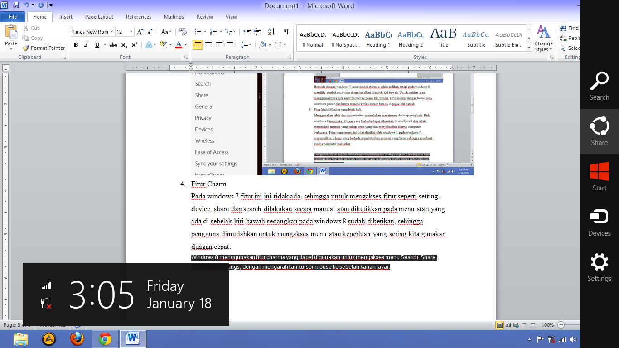Screen dimensions: 619x348
Task: Increase paragraph indent
Action: pyautogui.click(x=257, y=32)
